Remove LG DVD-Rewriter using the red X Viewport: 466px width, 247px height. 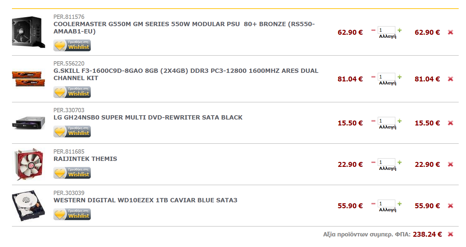(450, 123)
